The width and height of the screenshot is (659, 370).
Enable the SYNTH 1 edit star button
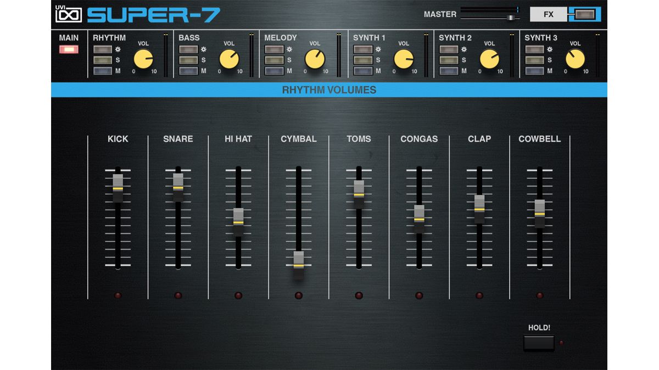point(363,49)
